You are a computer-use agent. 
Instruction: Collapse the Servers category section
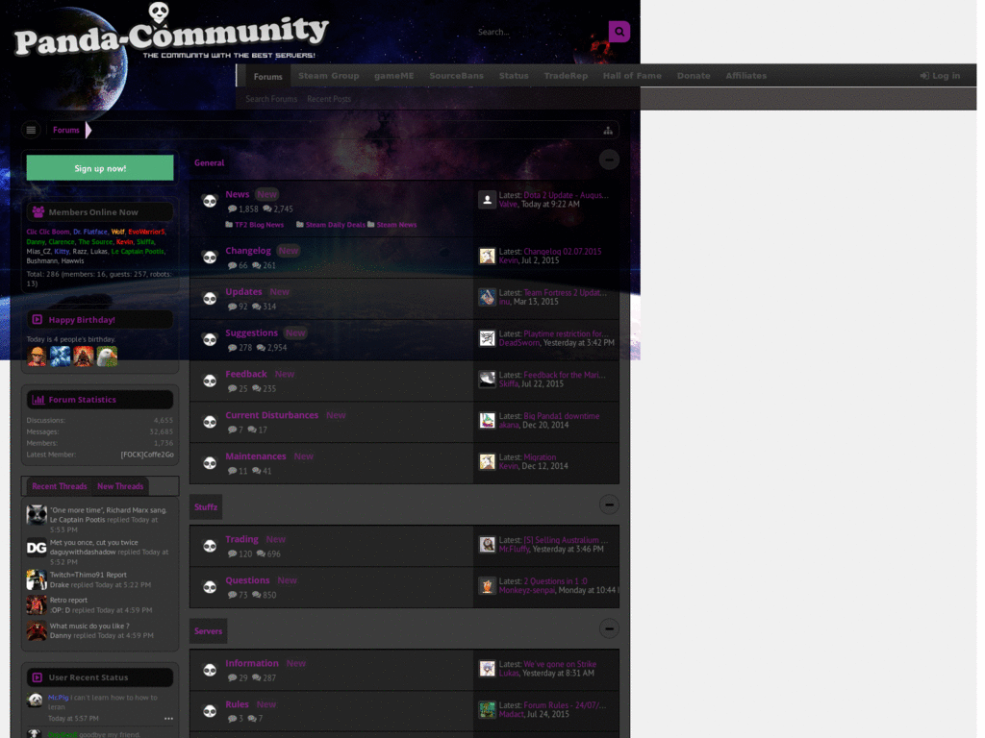point(609,628)
